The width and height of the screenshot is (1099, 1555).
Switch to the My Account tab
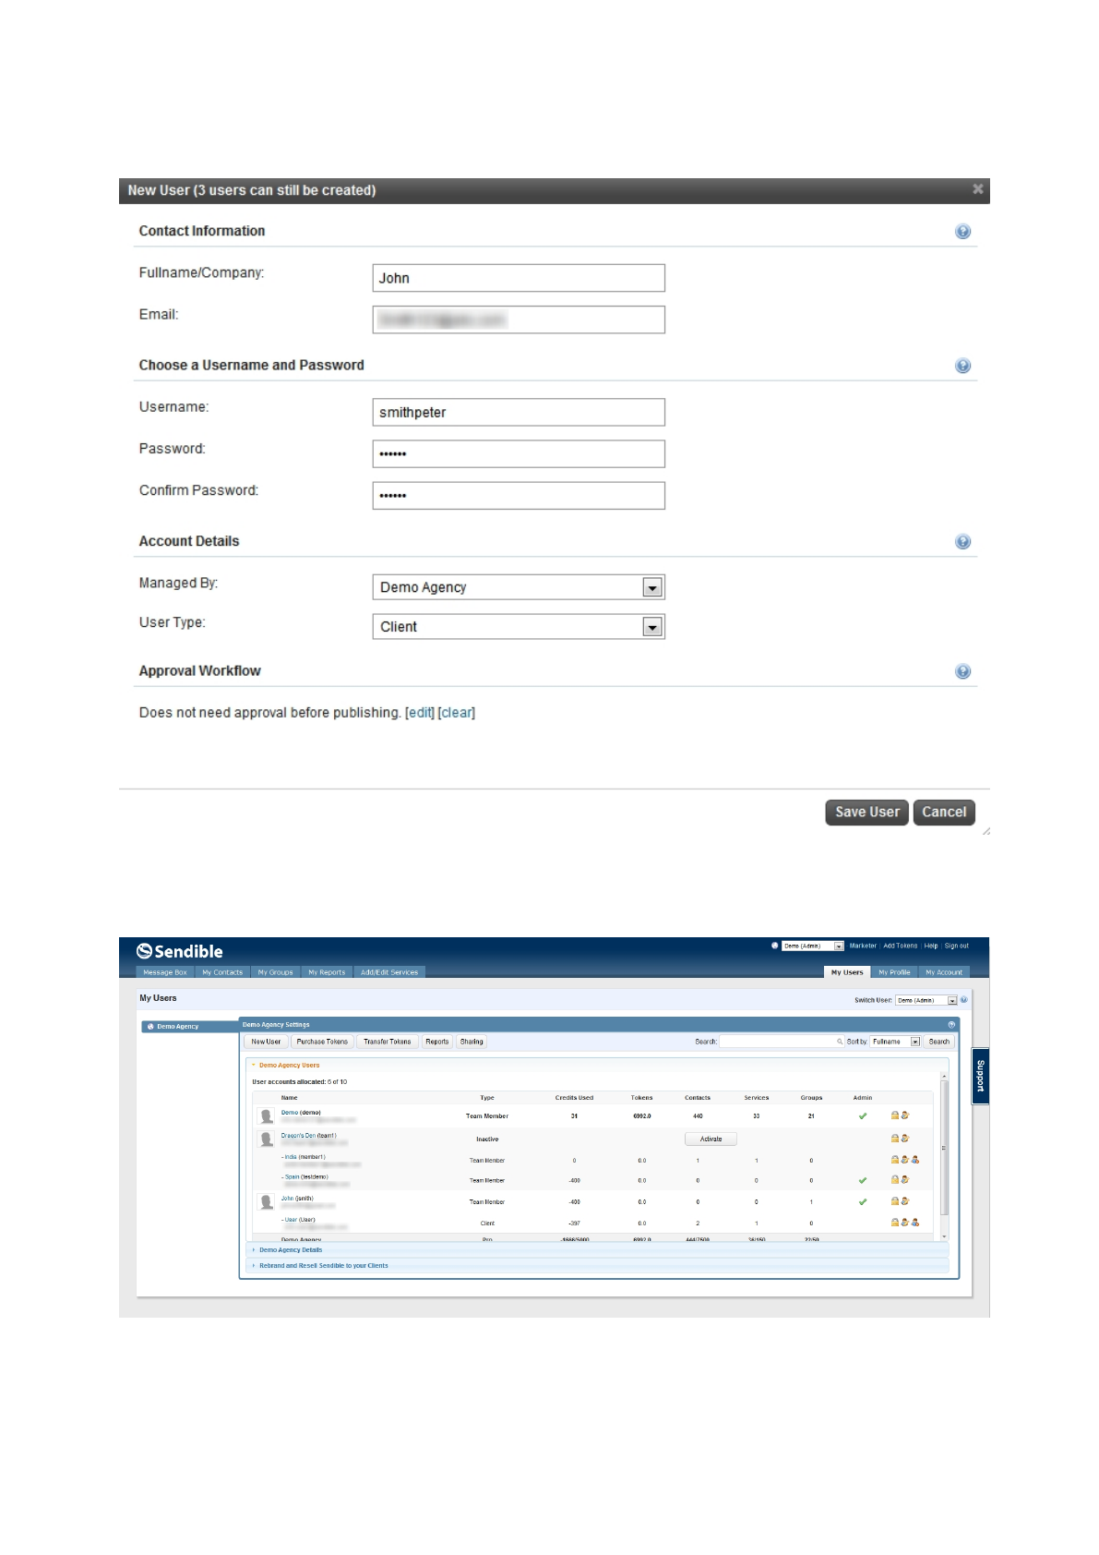tap(944, 972)
